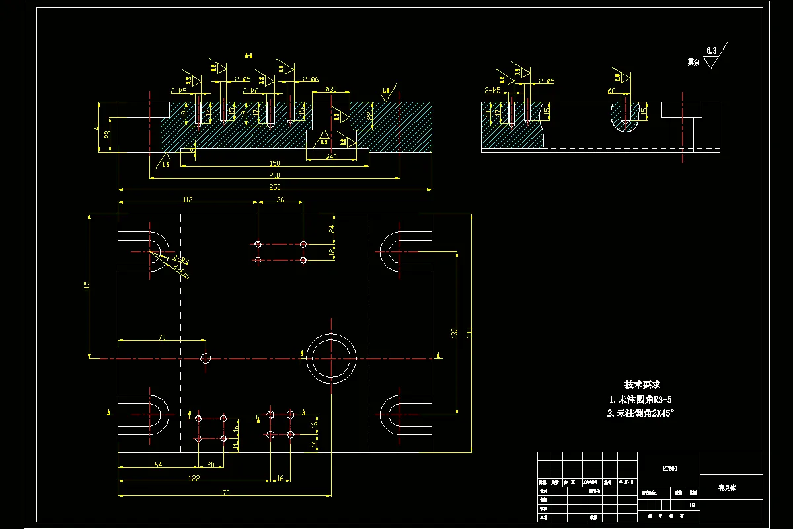Viewport: 793px width, 529px height.
Task: Click the 190 overall width dimension
Action: coord(469,333)
